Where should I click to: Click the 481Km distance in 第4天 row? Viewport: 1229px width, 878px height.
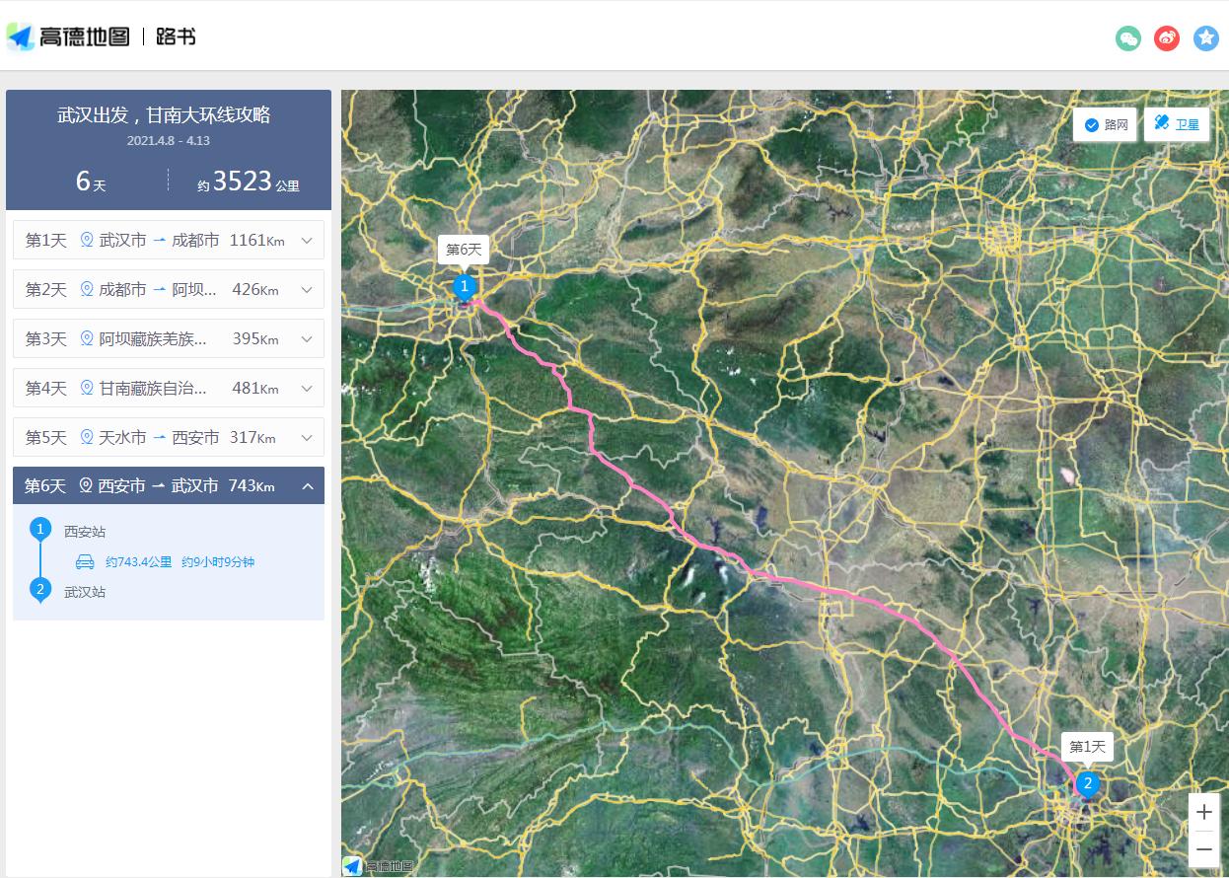tap(255, 388)
